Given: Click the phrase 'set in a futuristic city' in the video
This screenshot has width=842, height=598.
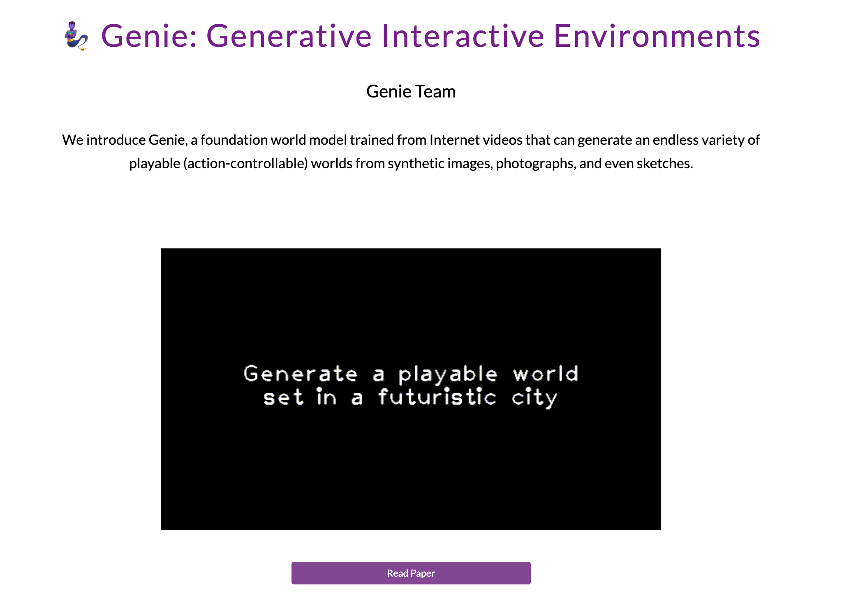Looking at the screenshot, I should click(x=410, y=396).
